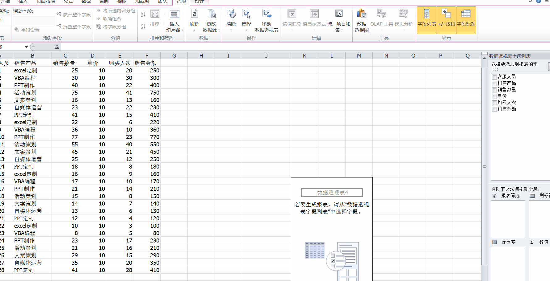Open the Page Layout (页面布局) ribbon tab
The image size is (550, 281).
pos(45,2)
